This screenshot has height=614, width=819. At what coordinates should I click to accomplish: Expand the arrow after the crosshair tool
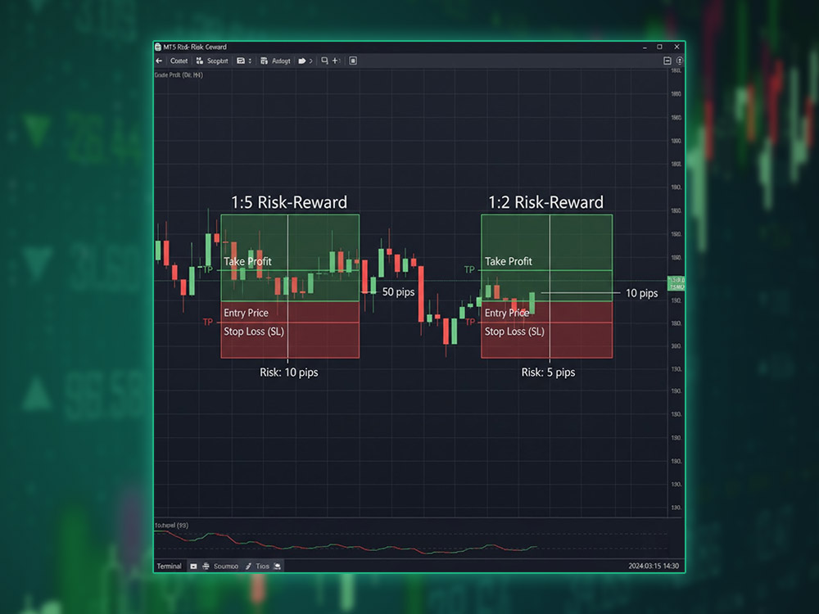coord(339,61)
